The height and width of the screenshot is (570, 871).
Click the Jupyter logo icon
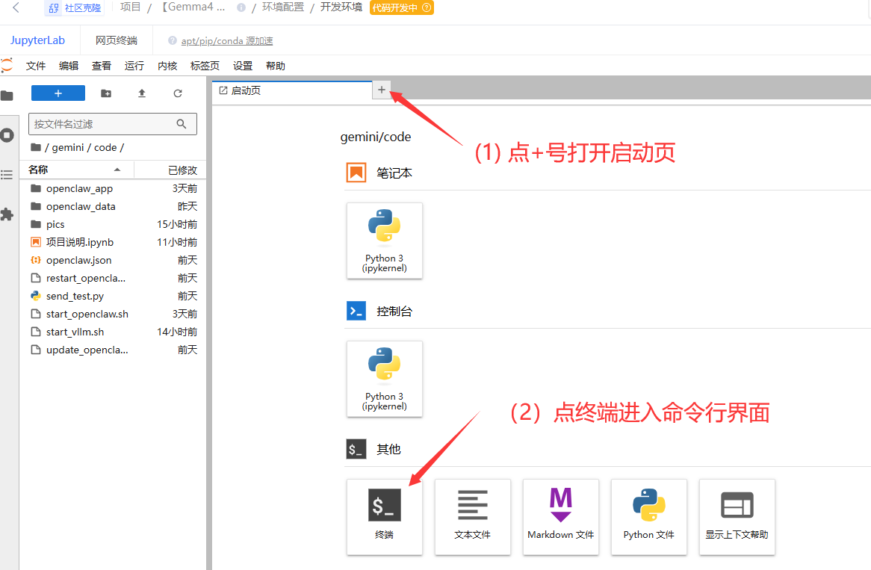[x=7, y=65]
